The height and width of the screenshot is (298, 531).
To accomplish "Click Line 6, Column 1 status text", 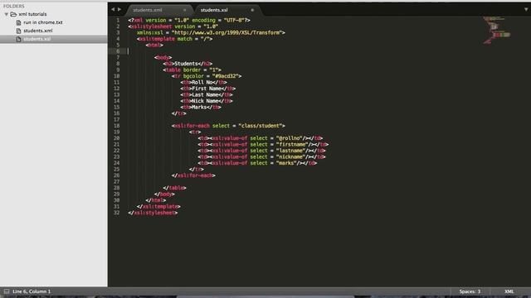I will 32,291.
